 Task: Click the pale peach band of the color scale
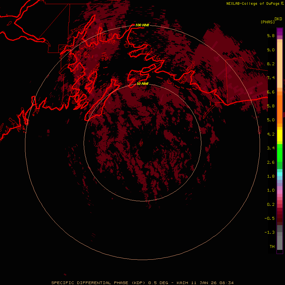[280, 65]
